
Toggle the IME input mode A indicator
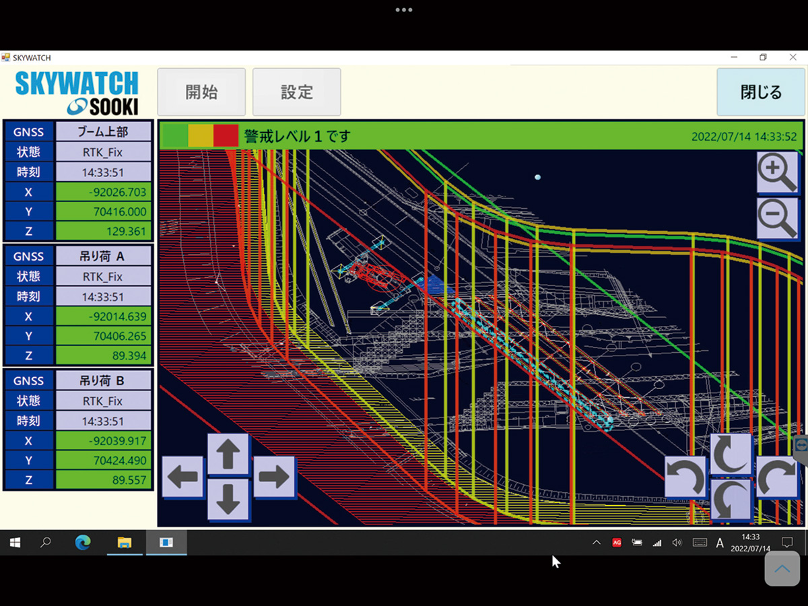coord(720,543)
